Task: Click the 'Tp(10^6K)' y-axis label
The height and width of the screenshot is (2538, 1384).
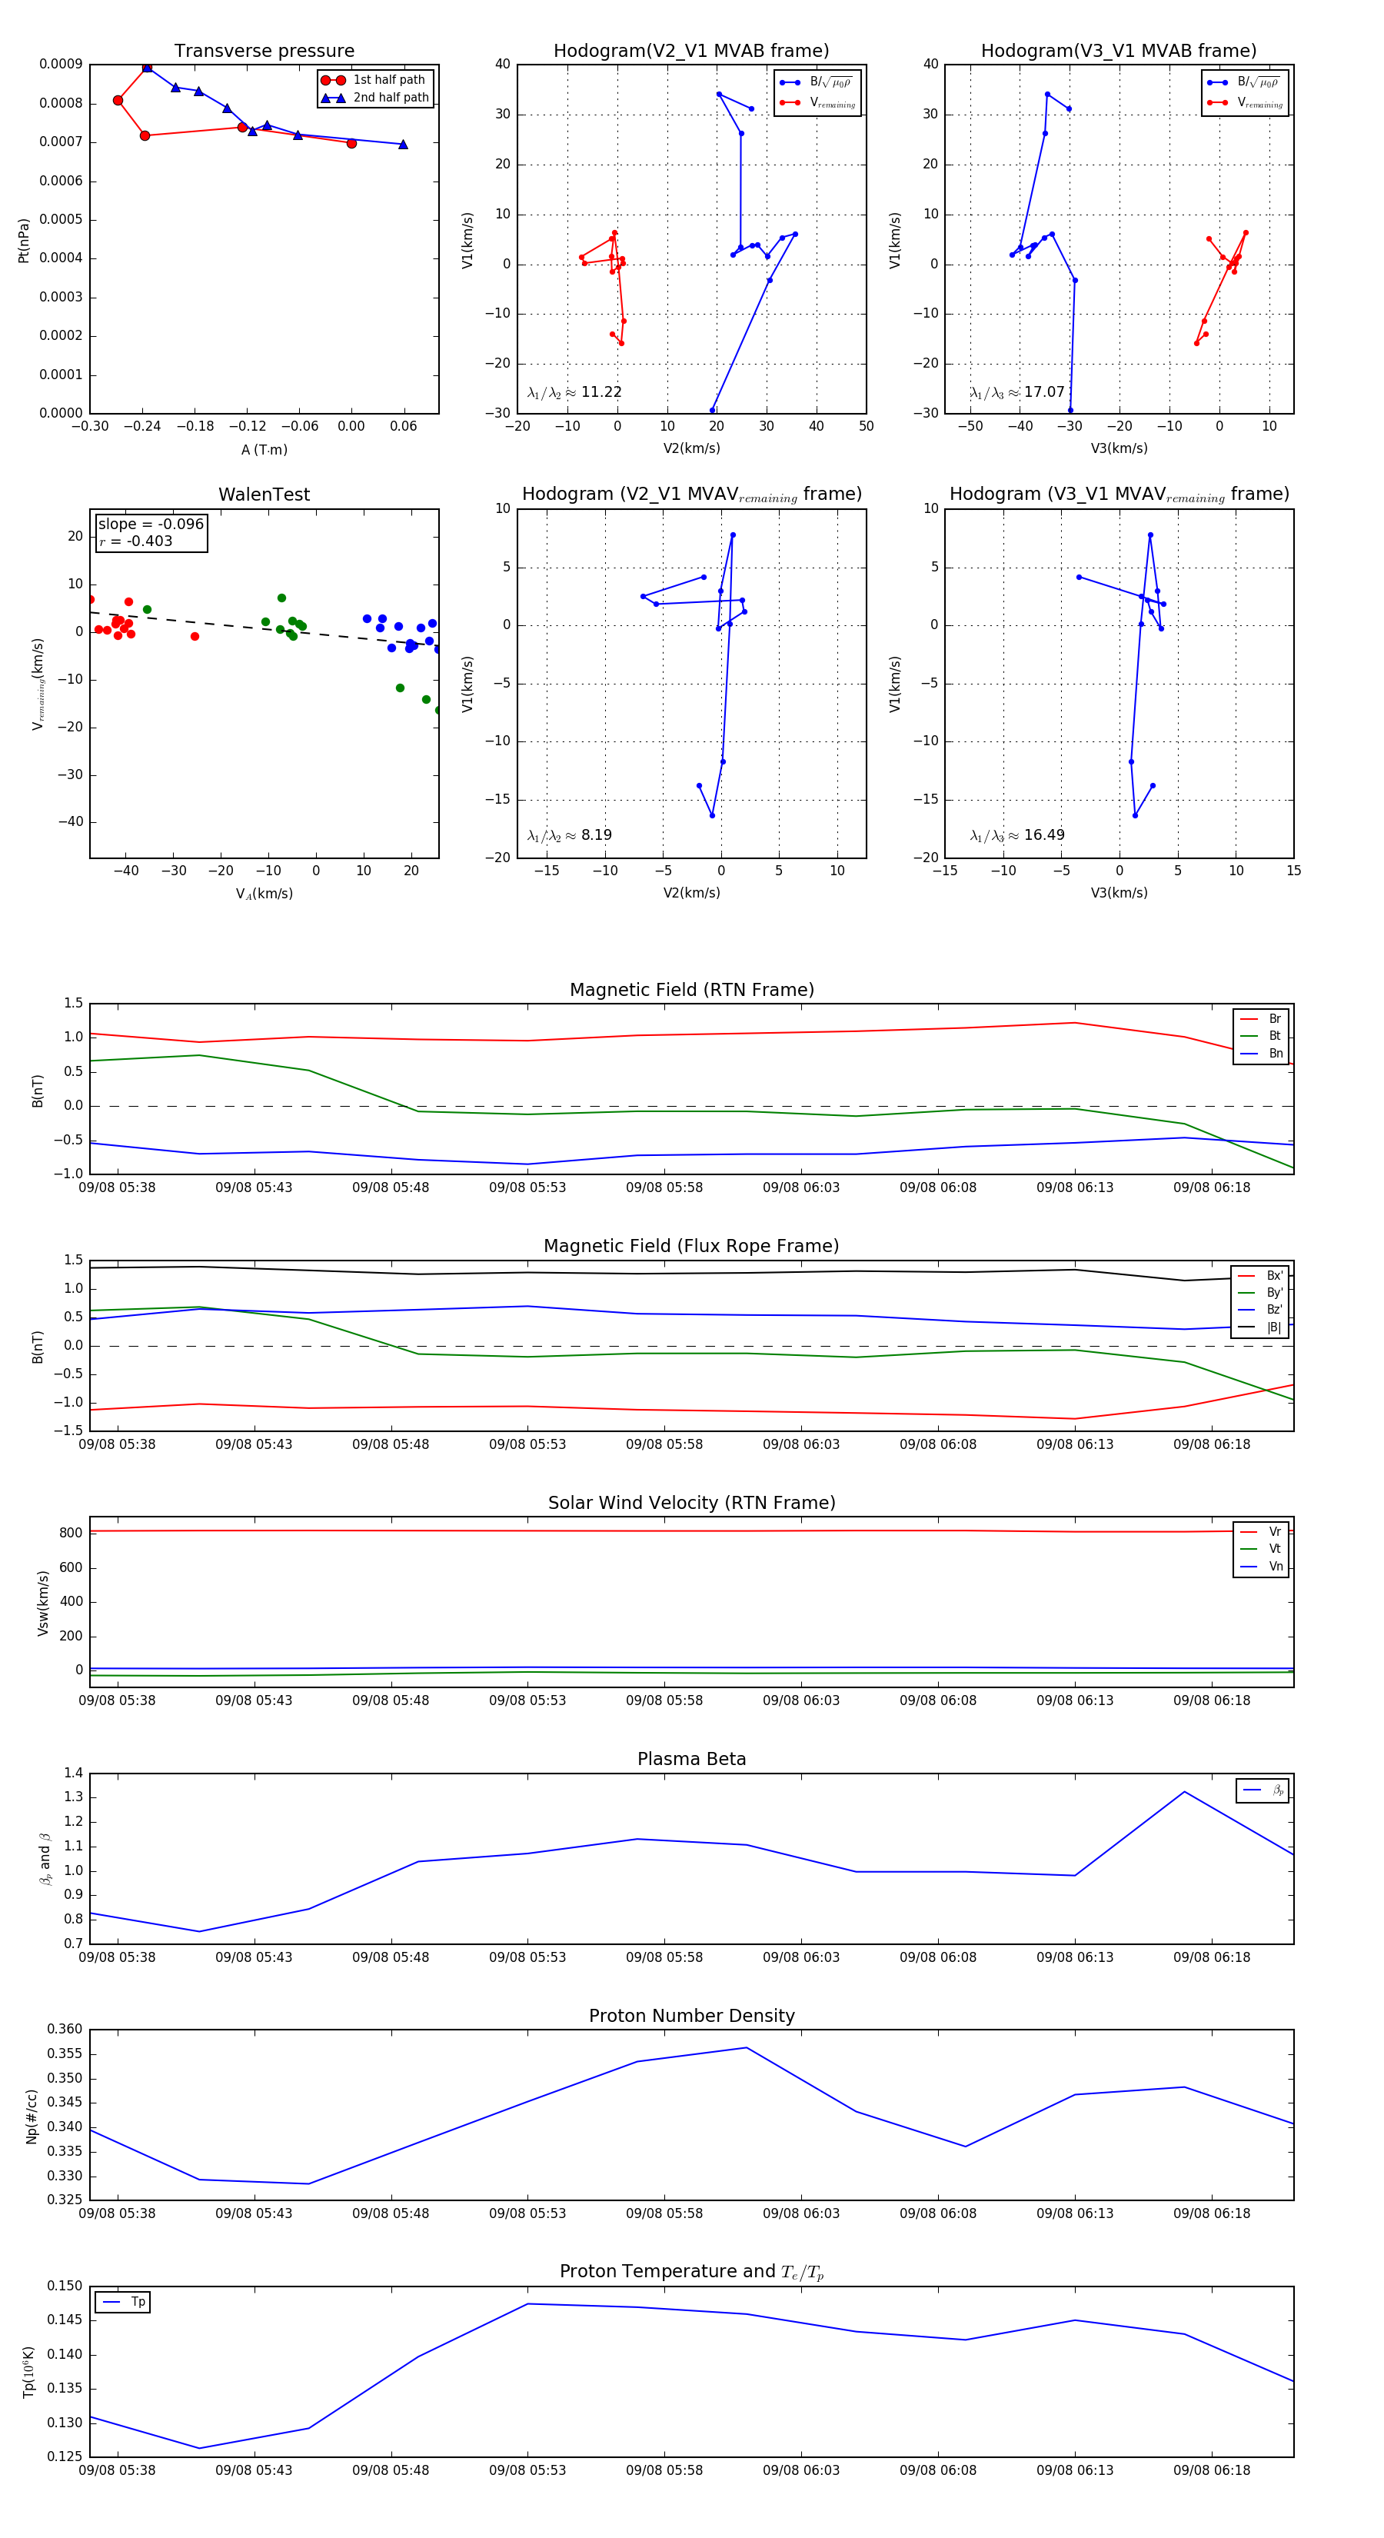Action: [x=29, y=2372]
